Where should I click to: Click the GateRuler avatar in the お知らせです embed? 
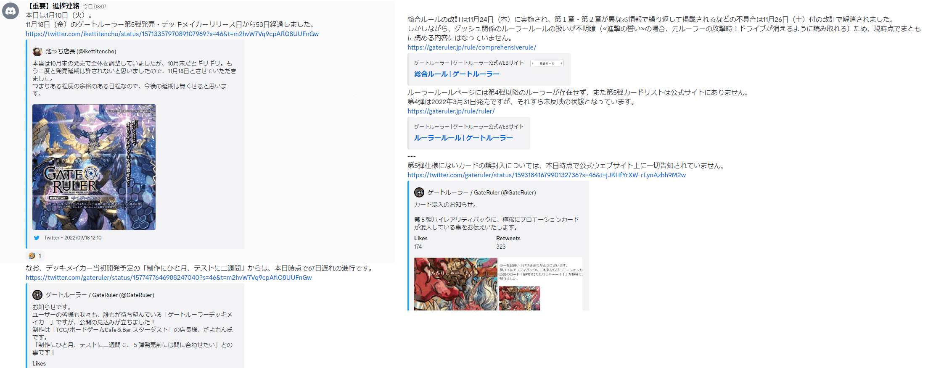[37, 295]
